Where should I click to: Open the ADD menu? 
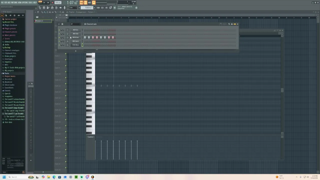[x=9, y=2]
